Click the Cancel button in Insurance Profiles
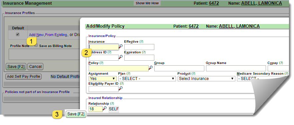This screenshot has height=125, width=294. click(35, 67)
